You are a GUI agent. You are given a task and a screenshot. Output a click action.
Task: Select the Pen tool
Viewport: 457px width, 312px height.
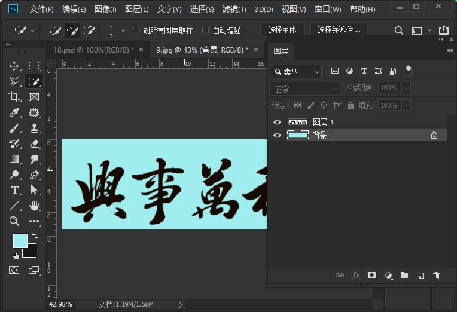pyautogui.click(x=34, y=175)
